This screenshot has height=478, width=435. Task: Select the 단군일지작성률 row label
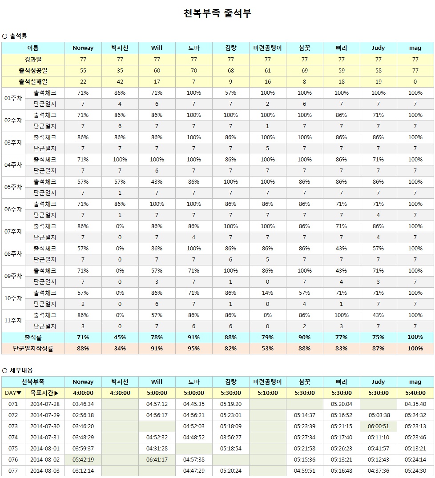33,349
